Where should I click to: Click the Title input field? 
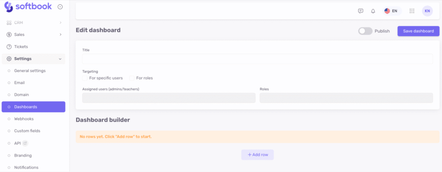click(257, 59)
